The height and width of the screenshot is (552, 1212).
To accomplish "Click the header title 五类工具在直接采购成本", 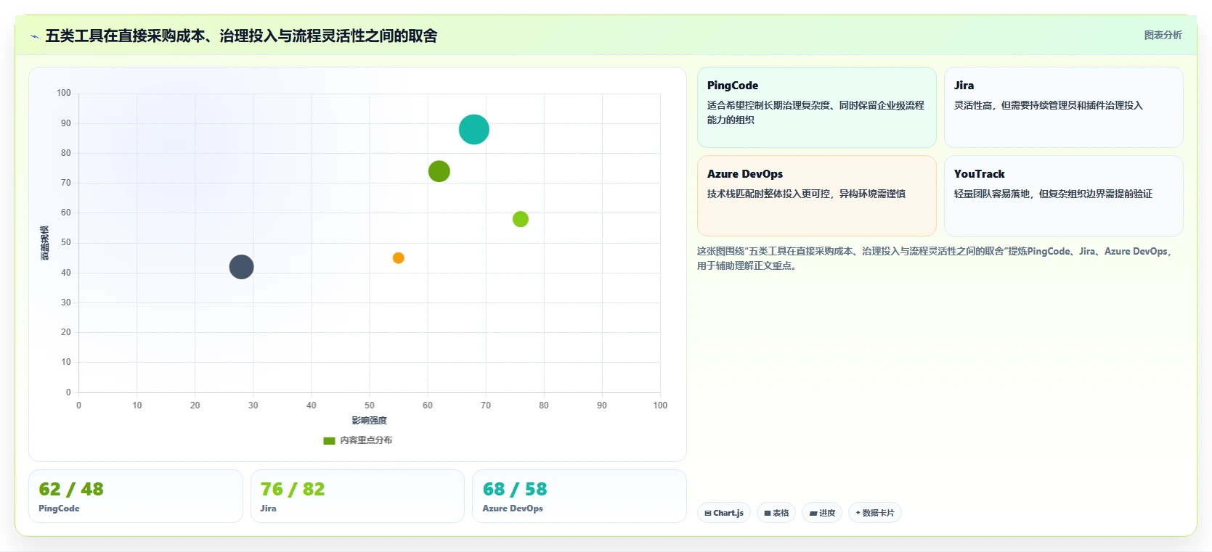I will coord(241,36).
